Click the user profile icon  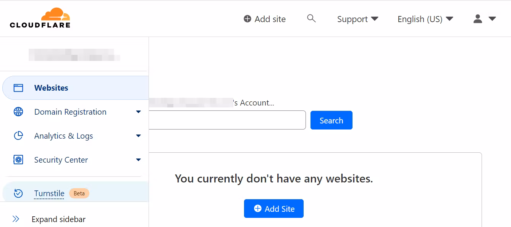click(477, 18)
